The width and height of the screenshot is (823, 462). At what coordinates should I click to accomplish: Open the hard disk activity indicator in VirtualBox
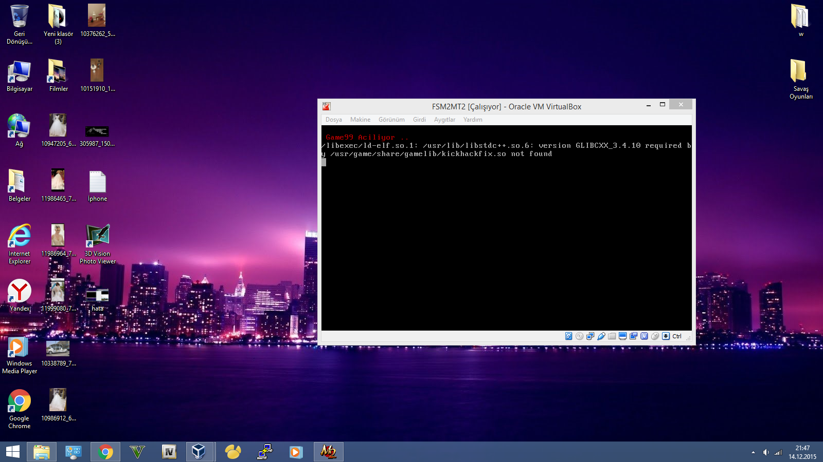[x=568, y=336]
